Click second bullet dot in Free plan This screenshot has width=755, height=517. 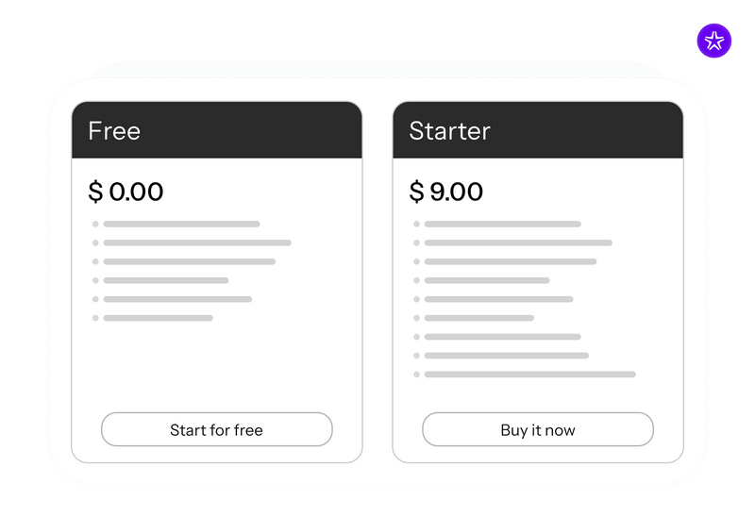point(95,242)
